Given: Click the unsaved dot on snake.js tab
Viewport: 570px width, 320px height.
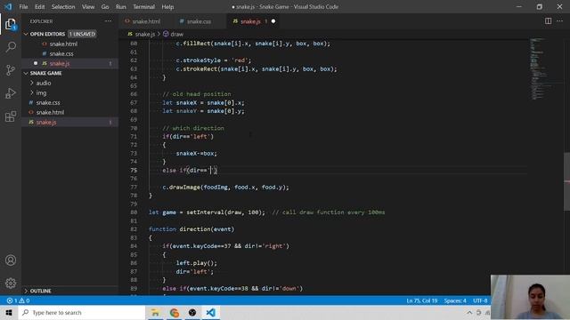Looking at the screenshot, I should [x=273, y=21].
